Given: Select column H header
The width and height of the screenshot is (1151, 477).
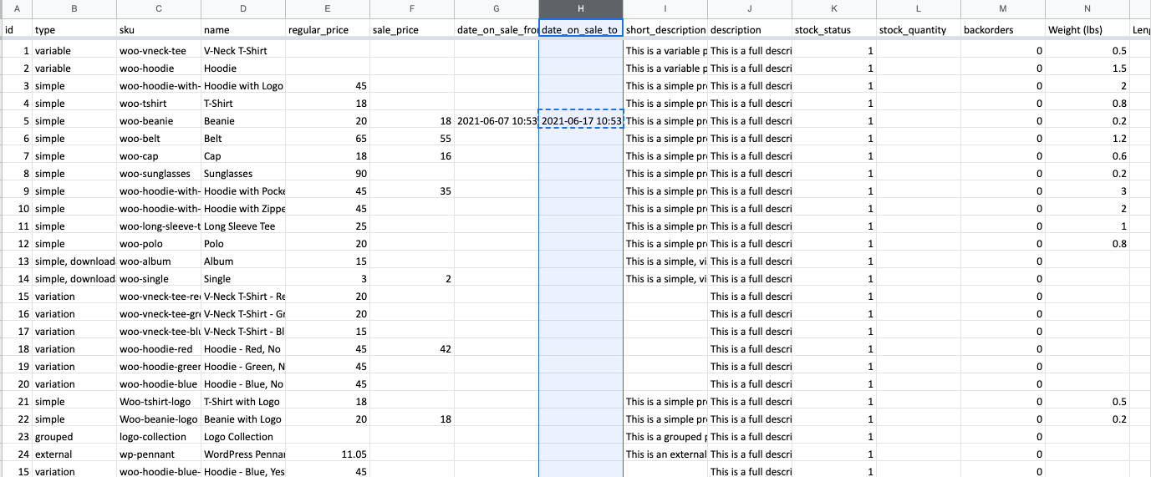Looking at the screenshot, I should (581, 9).
